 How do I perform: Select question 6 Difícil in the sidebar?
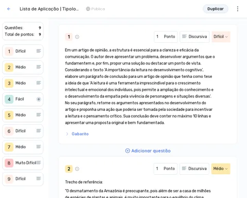[x=23, y=131]
